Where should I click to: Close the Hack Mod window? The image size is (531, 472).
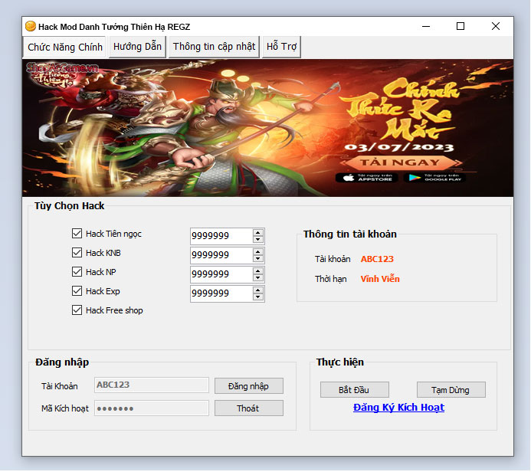(496, 26)
